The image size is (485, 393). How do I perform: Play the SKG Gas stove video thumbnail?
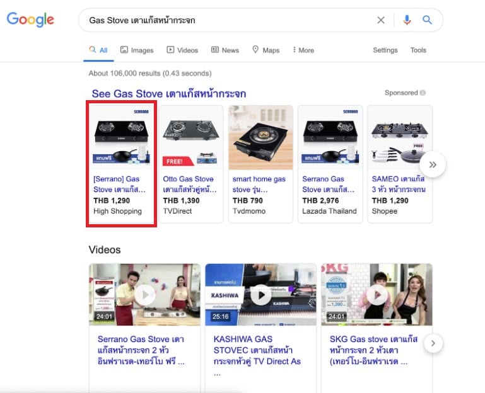377,295
